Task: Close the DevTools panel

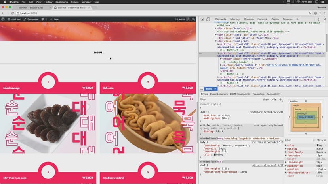Action: point(324,19)
